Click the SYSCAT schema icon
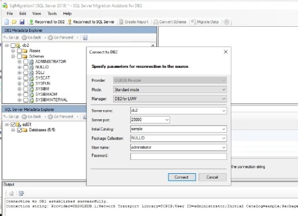298x216 pixels. pyautogui.click(x=31, y=78)
